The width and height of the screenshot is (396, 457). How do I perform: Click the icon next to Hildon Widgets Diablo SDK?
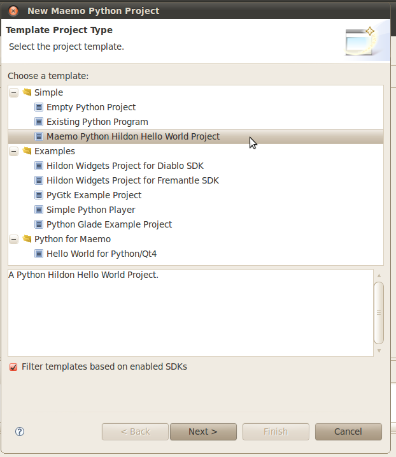tap(39, 166)
